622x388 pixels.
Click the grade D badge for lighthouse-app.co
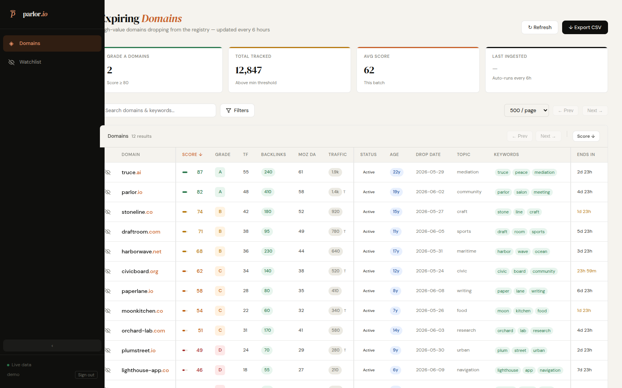pos(220,370)
